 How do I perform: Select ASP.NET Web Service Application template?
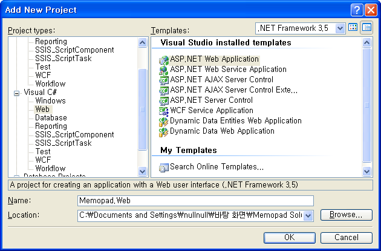point(228,70)
